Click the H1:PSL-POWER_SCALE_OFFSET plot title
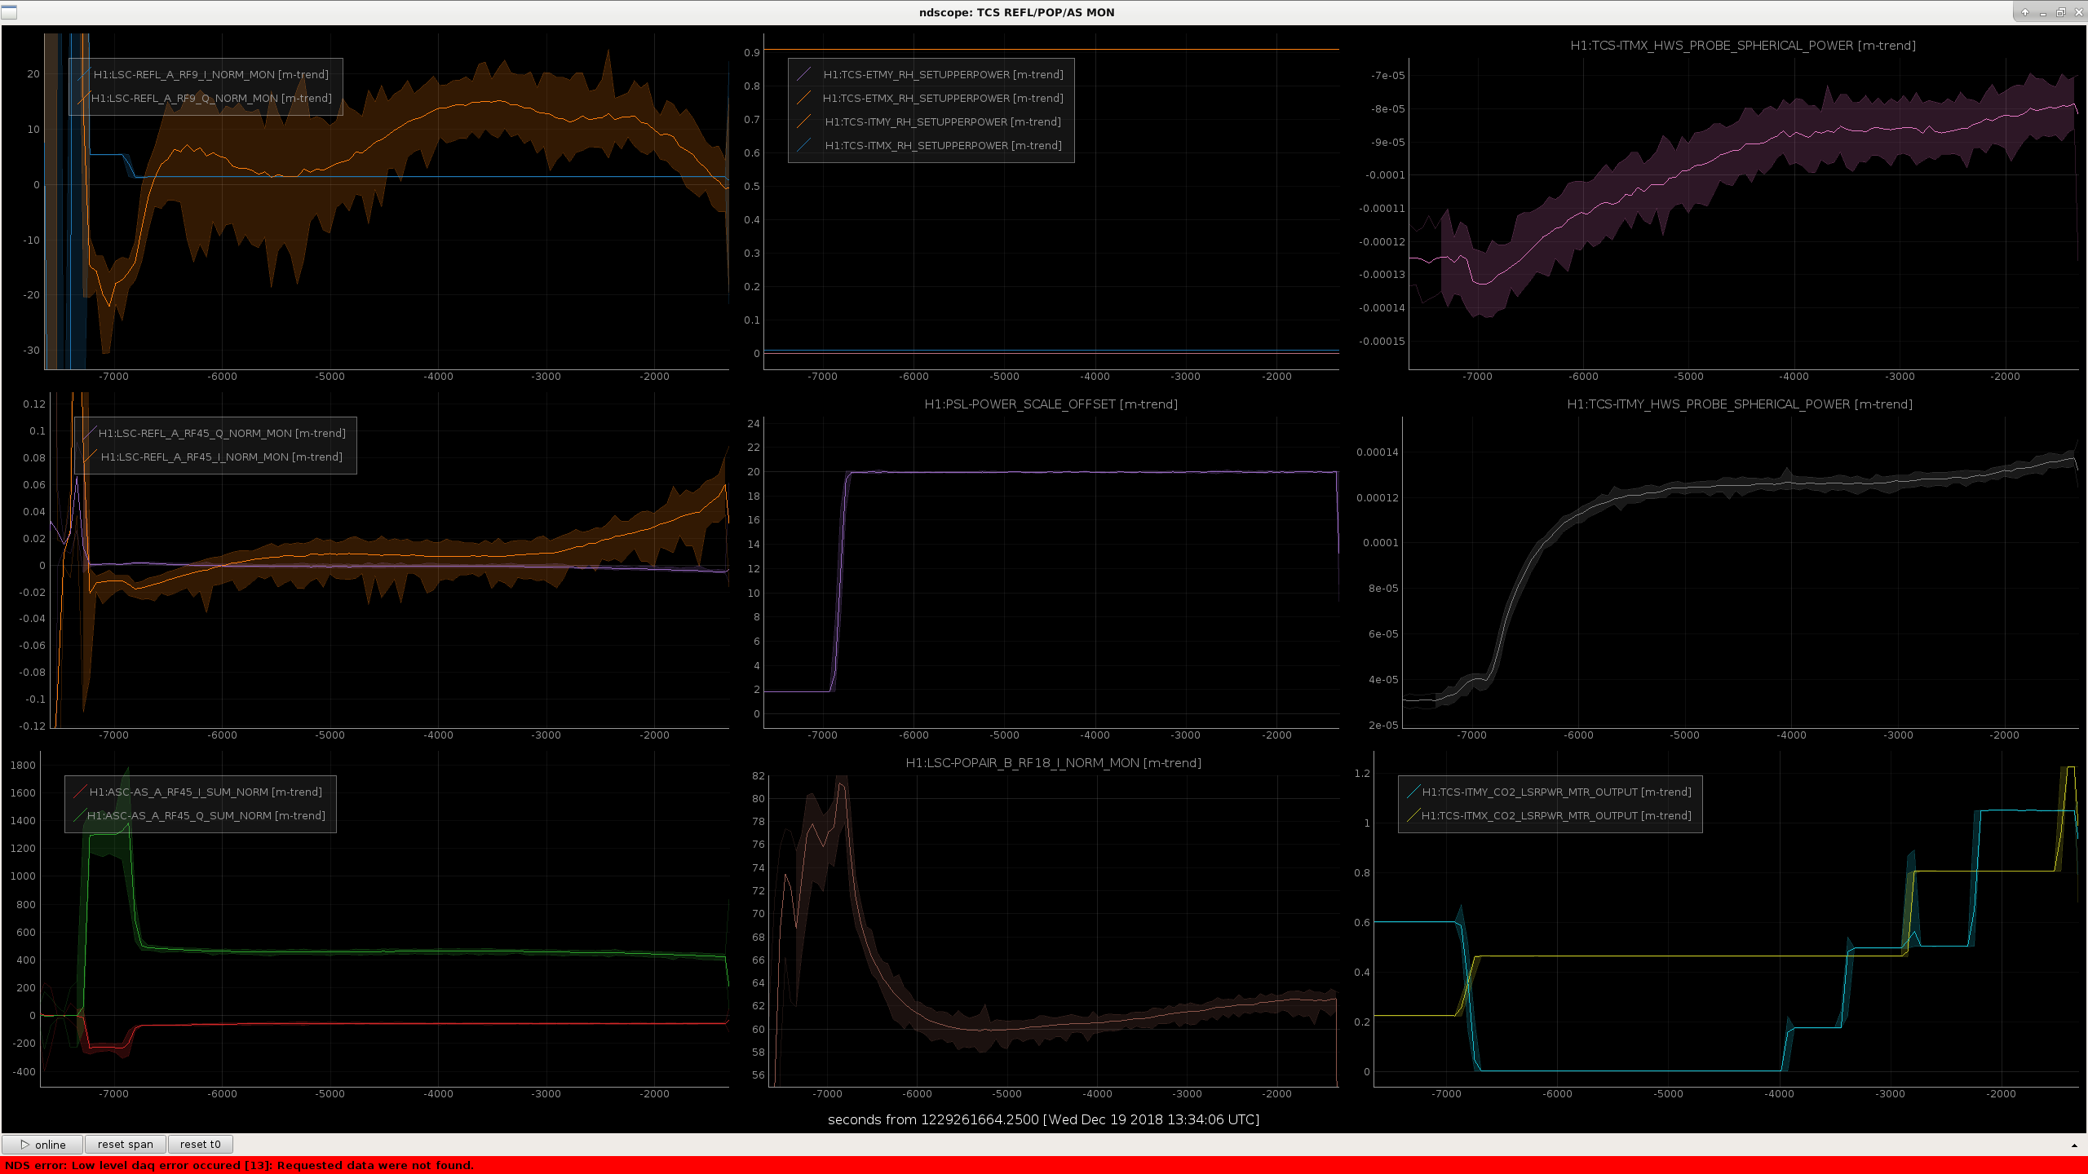The image size is (2088, 1174). point(1051,404)
